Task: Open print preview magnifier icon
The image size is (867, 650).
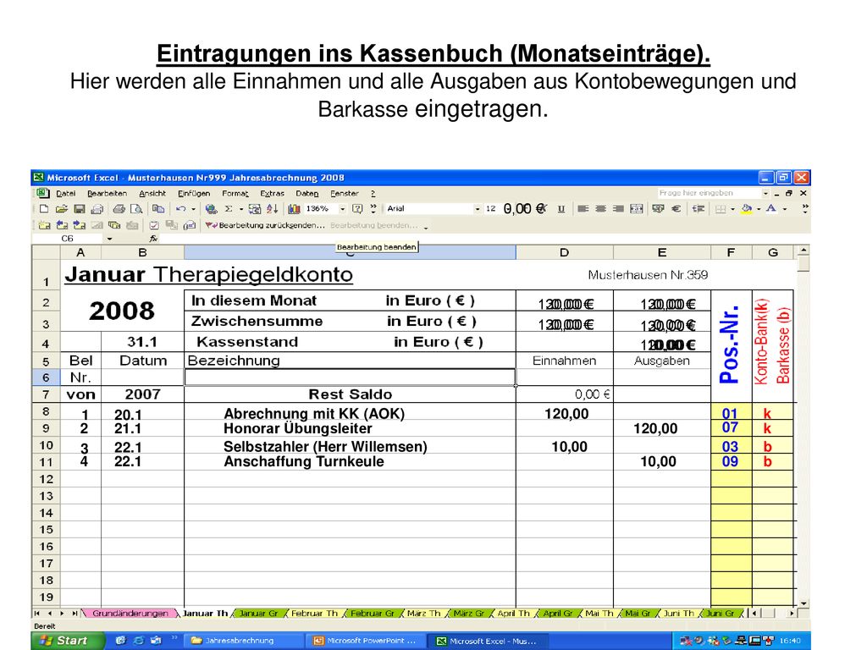Action: [x=136, y=209]
